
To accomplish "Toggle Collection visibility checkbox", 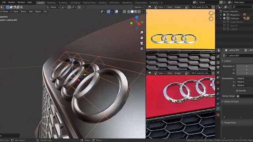I will tap(224, 19).
